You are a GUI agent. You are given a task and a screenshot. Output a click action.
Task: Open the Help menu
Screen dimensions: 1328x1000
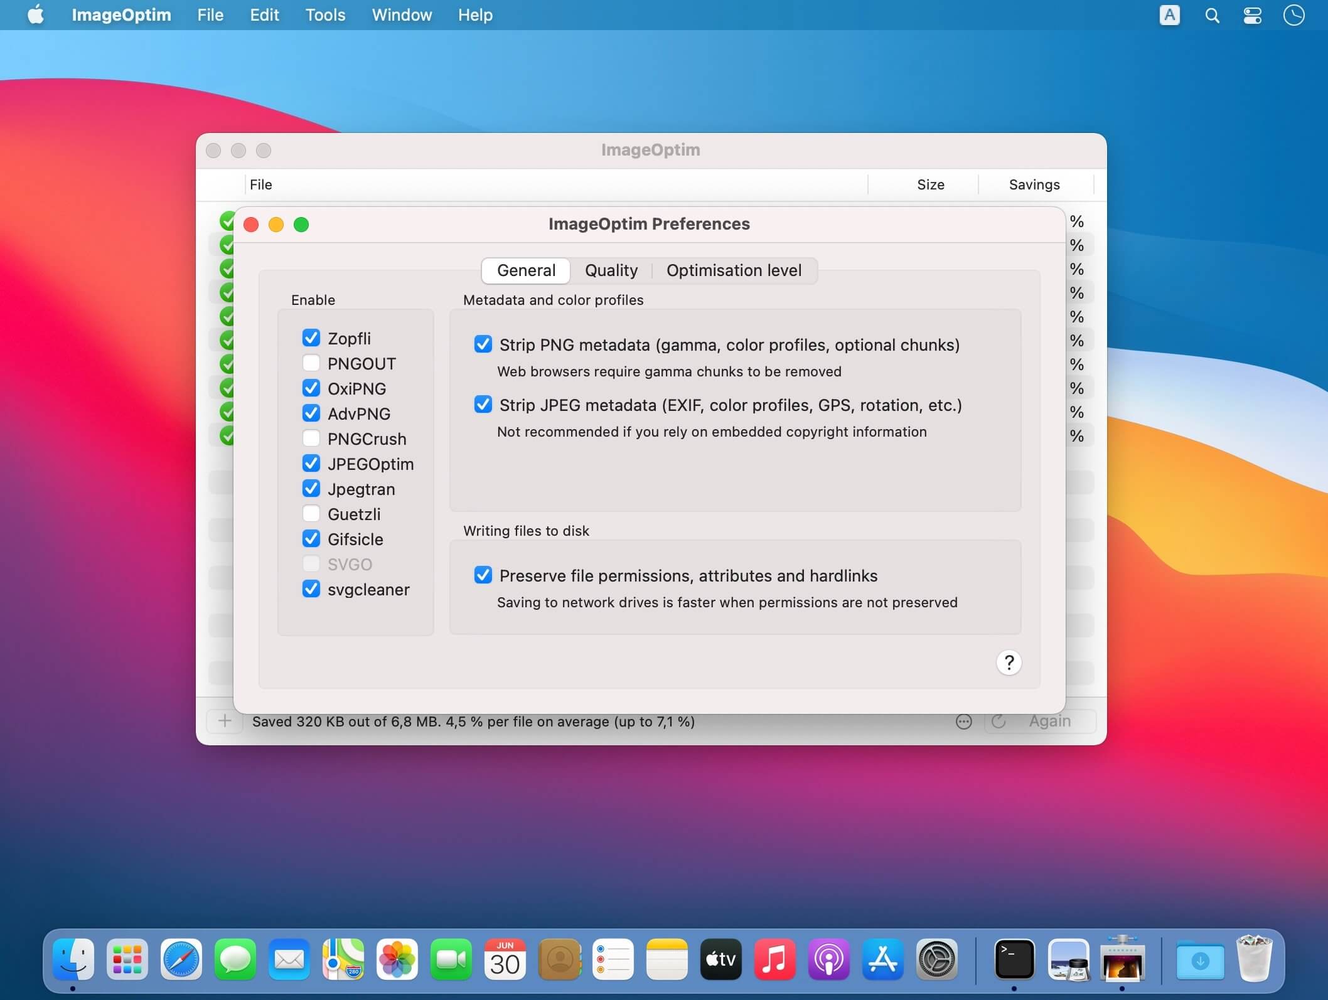475,15
